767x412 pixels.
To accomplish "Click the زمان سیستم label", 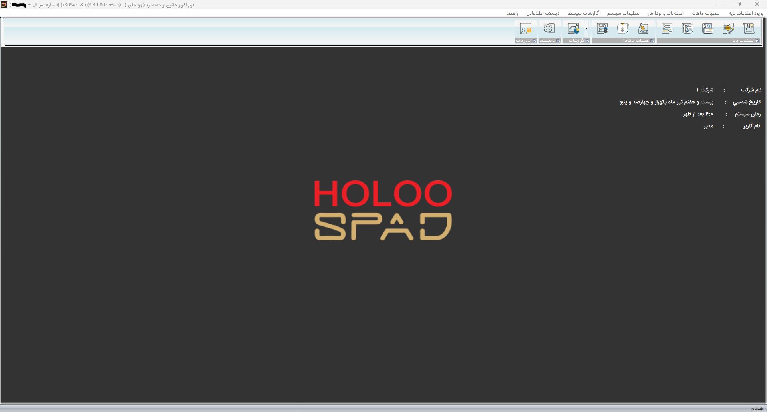I will point(748,114).
